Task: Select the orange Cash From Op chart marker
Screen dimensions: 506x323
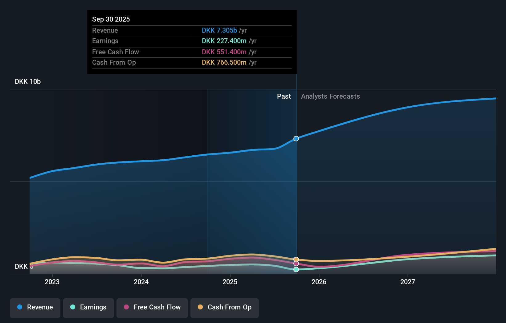Action: coord(296,259)
